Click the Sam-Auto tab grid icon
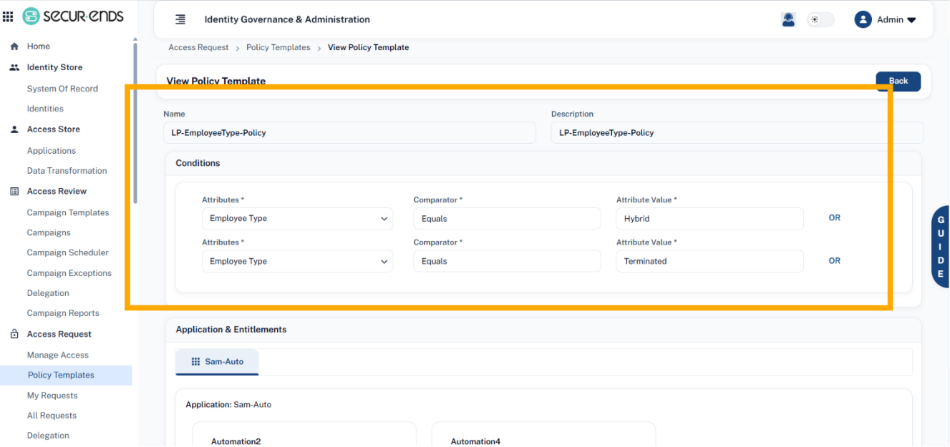This screenshot has width=950, height=447. click(195, 362)
